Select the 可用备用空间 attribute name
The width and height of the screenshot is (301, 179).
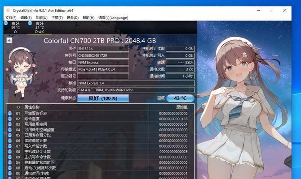pyautogui.click(x=35, y=124)
